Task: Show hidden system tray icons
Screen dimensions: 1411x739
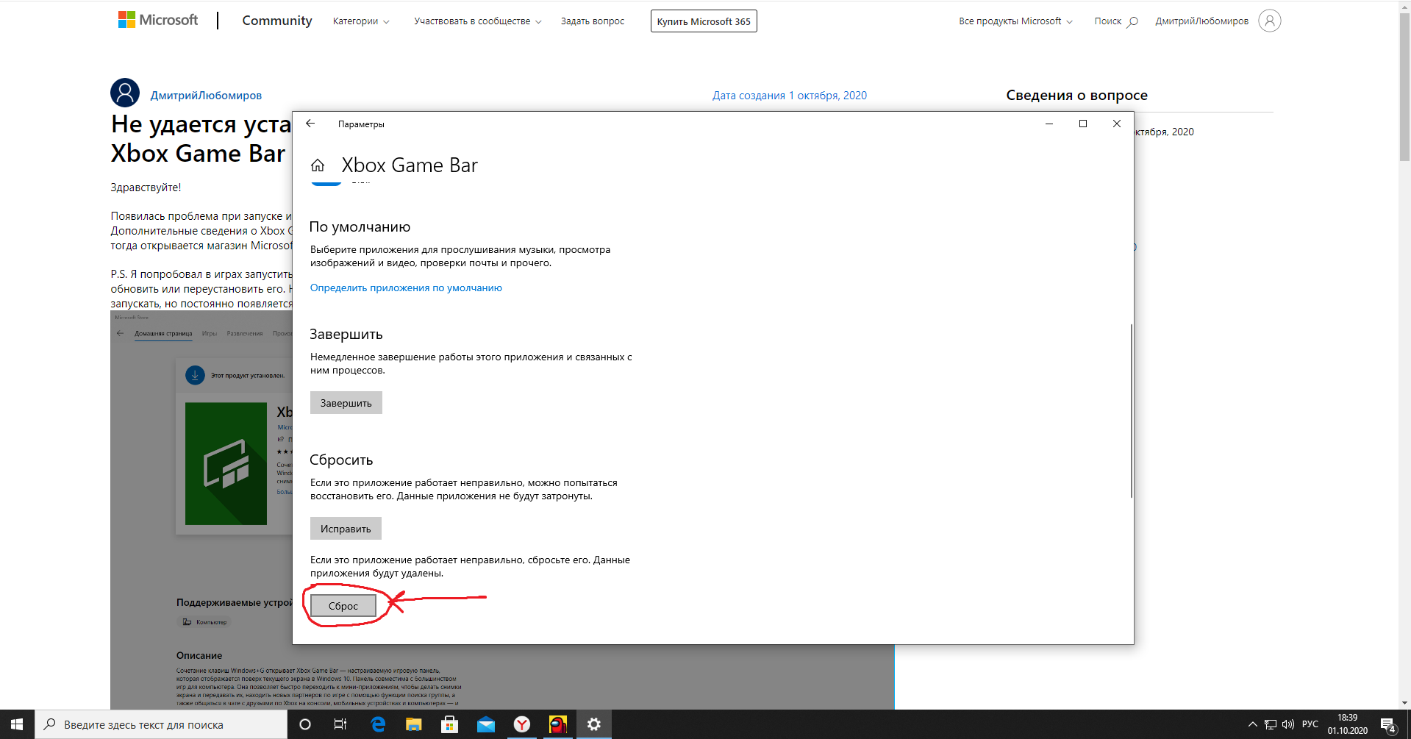Action: click(x=1253, y=724)
